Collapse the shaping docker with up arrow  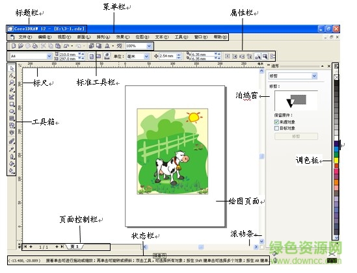(x=322, y=66)
